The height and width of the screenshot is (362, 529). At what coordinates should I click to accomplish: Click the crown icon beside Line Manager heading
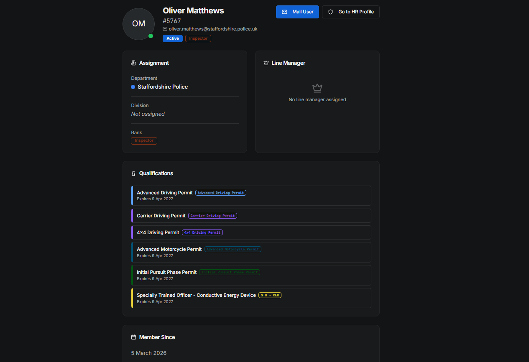click(x=266, y=63)
